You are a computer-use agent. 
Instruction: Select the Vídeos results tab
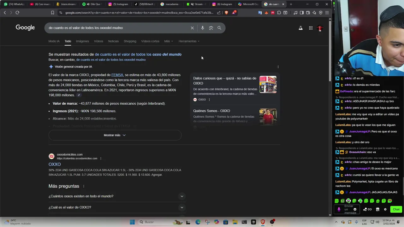point(98,41)
